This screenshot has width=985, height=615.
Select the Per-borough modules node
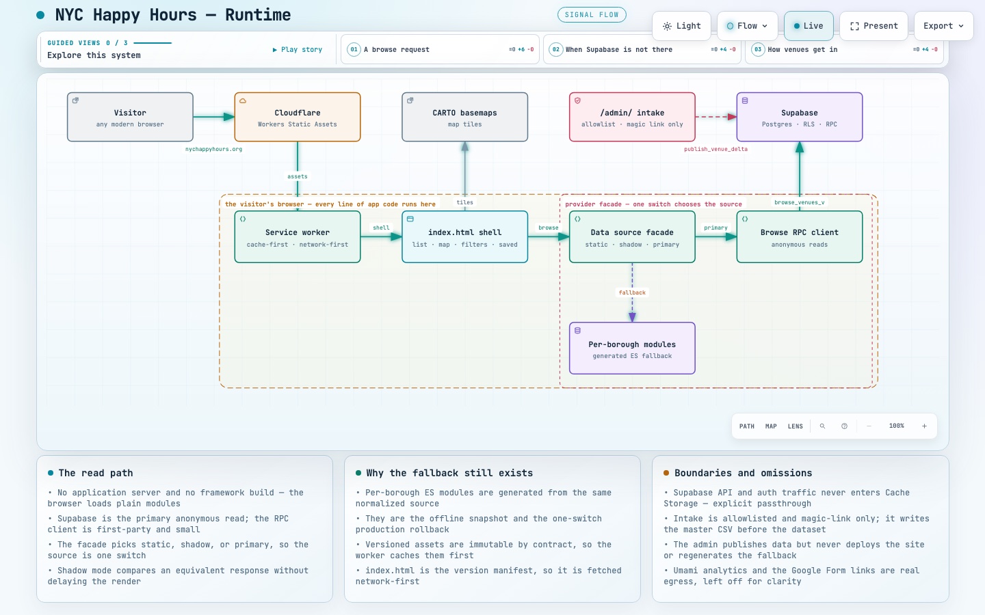point(632,348)
